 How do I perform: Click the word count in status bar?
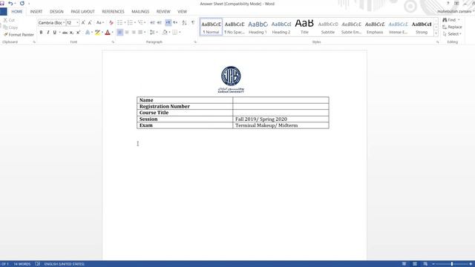[22, 264]
